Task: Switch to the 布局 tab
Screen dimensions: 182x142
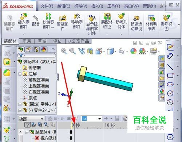Action: click(27, 41)
